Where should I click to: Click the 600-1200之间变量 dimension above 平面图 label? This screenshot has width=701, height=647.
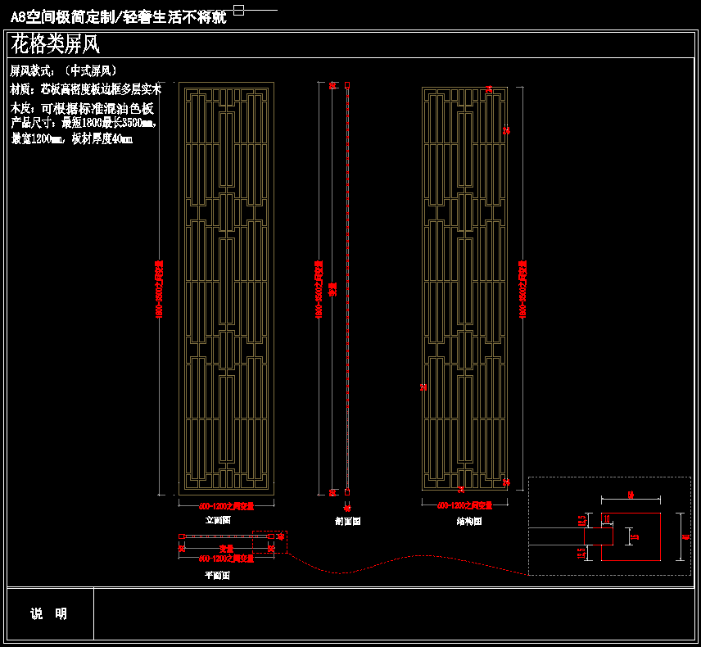pos(226,559)
